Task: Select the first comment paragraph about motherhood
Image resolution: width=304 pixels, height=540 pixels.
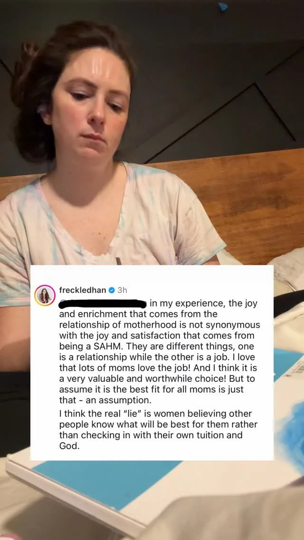Action: coord(159,352)
